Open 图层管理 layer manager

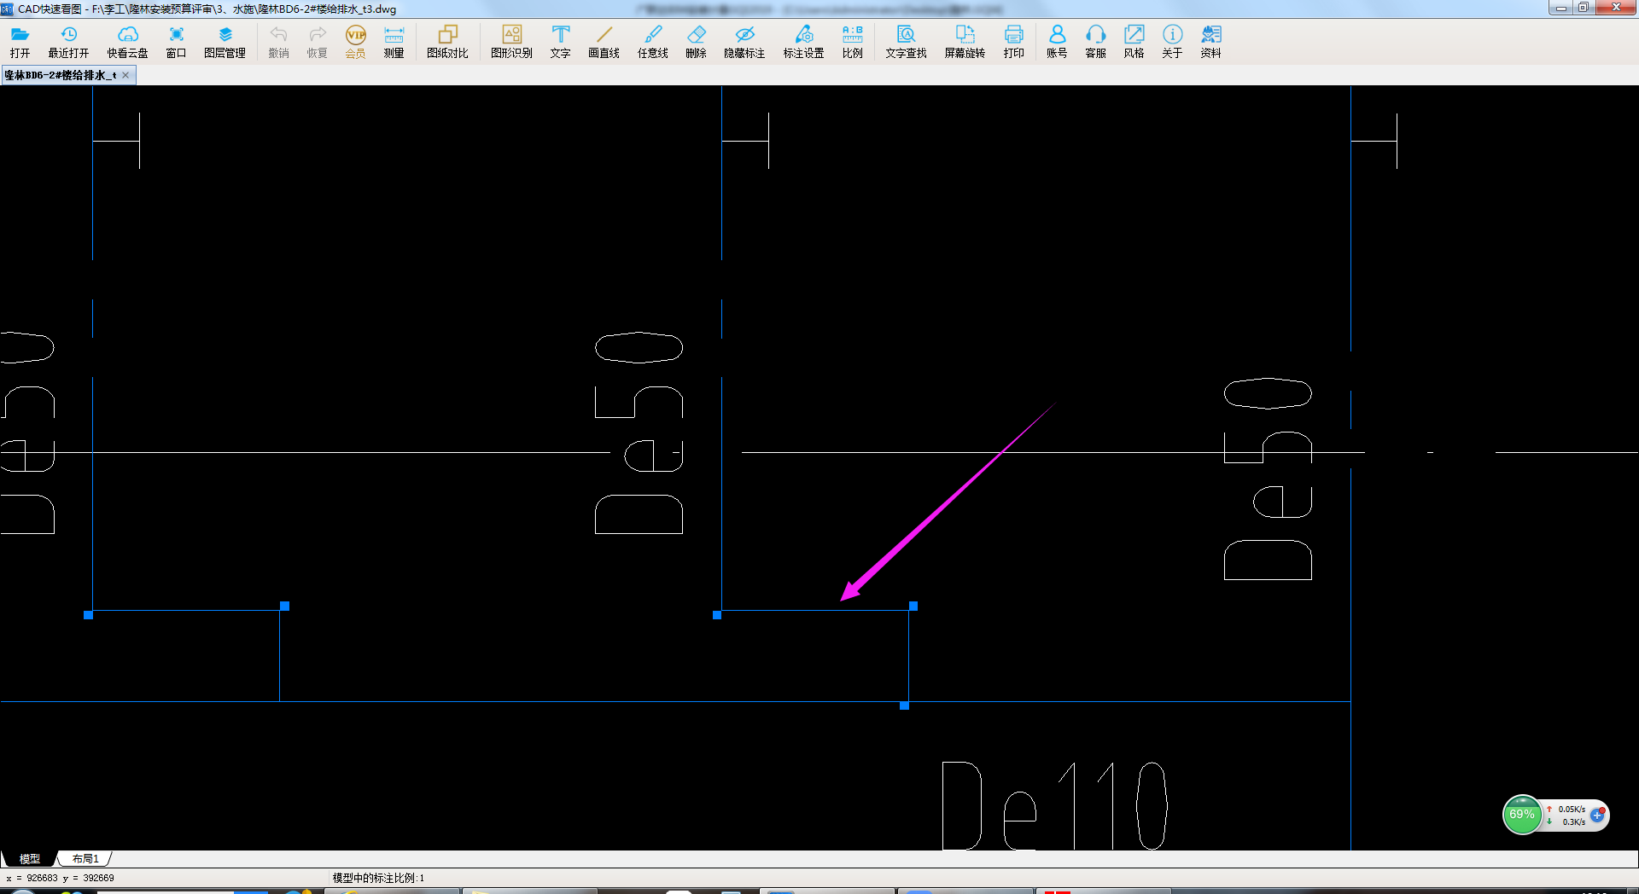(225, 42)
